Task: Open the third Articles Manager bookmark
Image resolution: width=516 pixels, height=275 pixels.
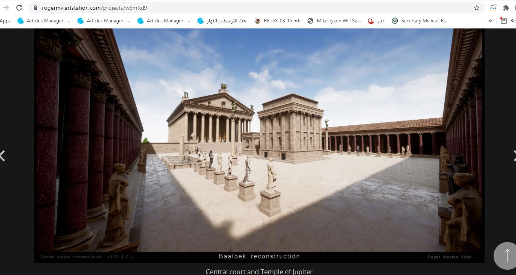Action: click(164, 21)
